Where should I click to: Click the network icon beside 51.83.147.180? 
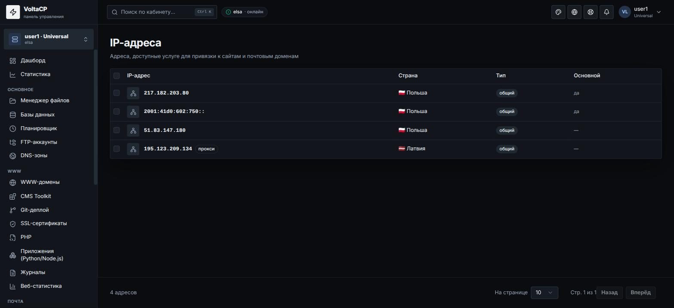click(x=133, y=130)
